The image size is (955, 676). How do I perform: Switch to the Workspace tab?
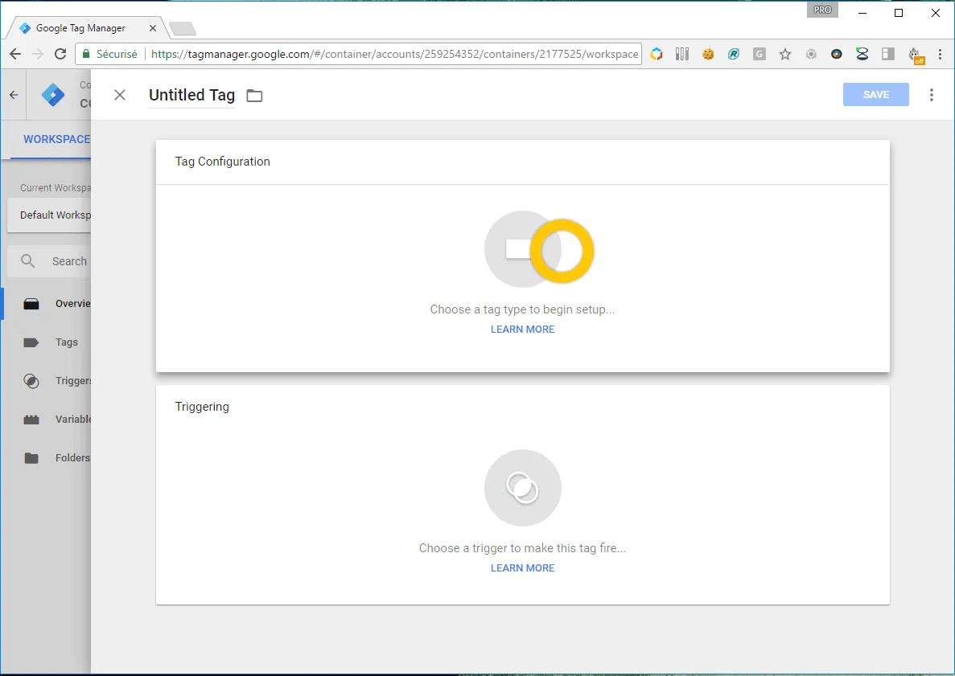click(56, 139)
